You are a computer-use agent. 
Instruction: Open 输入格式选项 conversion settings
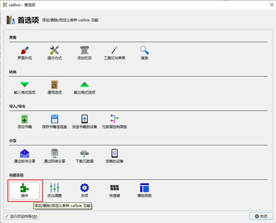(x=25, y=87)
